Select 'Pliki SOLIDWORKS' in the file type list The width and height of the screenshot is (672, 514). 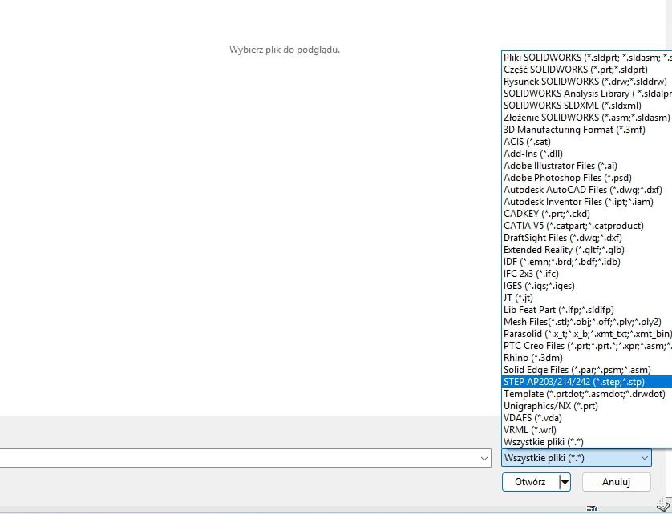[587, 58]
